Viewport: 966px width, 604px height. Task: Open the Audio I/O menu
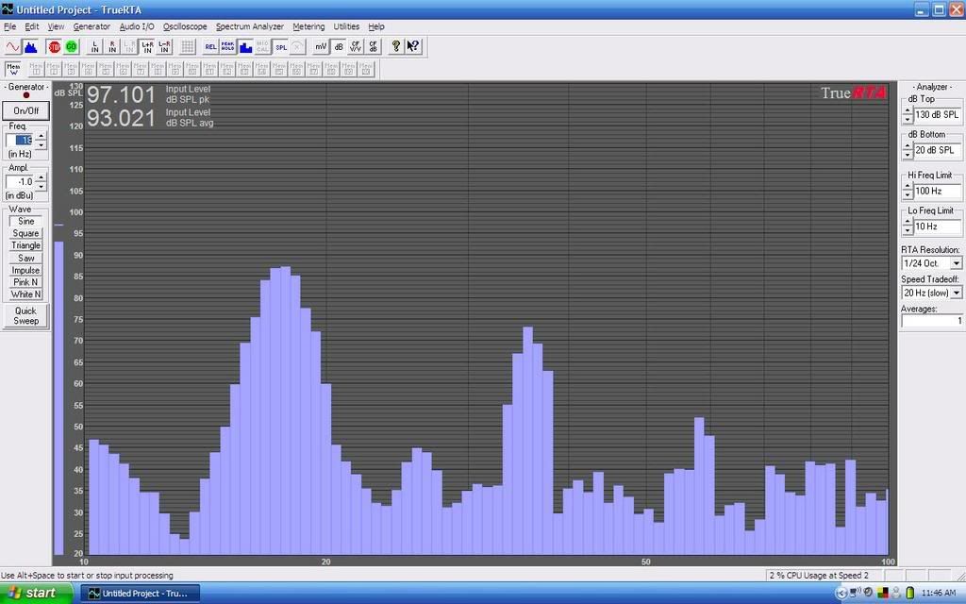137,26
